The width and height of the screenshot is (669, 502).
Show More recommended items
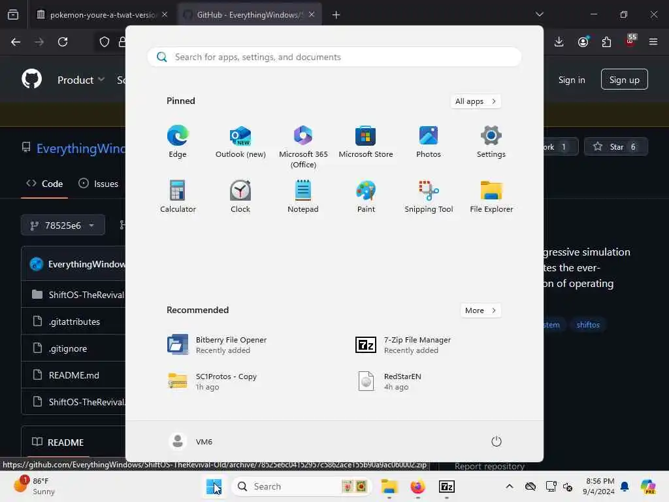(480, 310)
